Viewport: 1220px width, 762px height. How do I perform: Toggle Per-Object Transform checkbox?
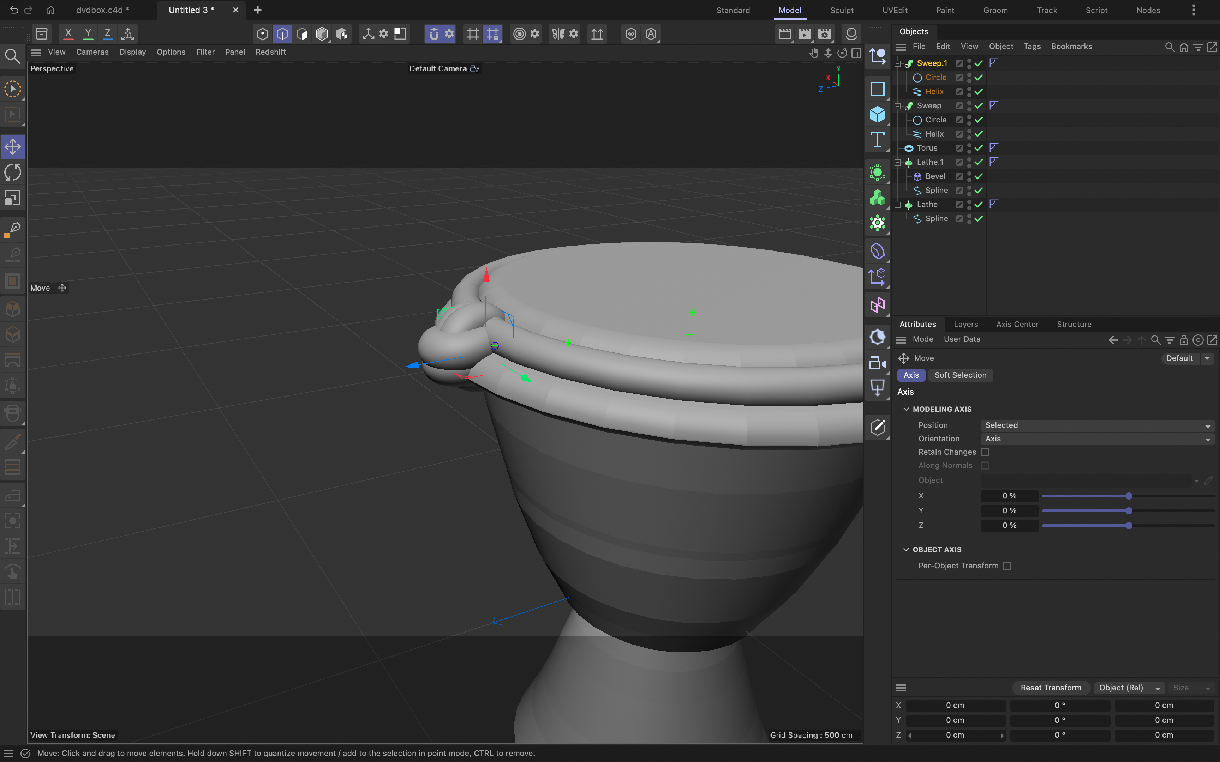1006,566
